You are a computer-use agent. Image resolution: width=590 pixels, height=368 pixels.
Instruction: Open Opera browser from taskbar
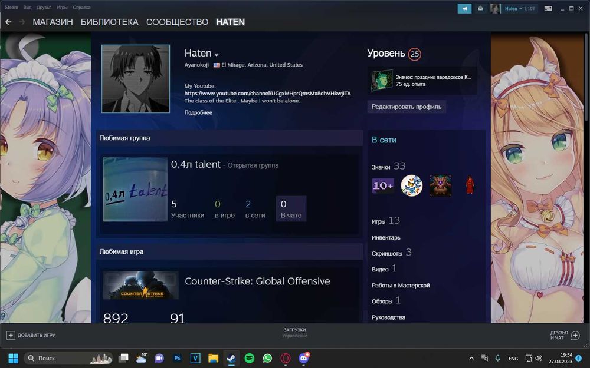(x=286, y=358)
